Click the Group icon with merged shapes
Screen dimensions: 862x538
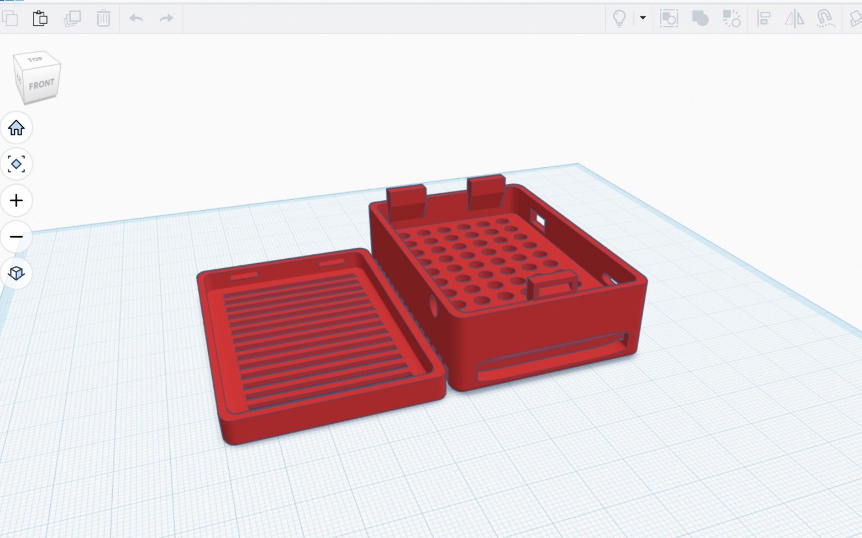[x=700, y=18]
